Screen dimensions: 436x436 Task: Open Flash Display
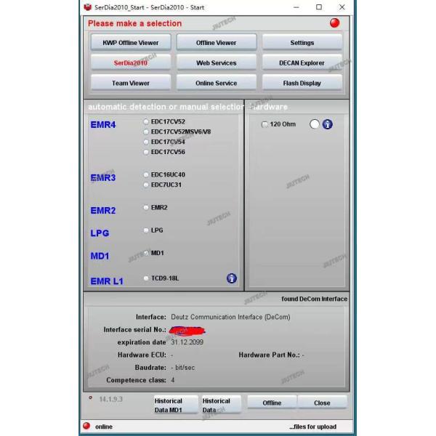tap(302, 83)
